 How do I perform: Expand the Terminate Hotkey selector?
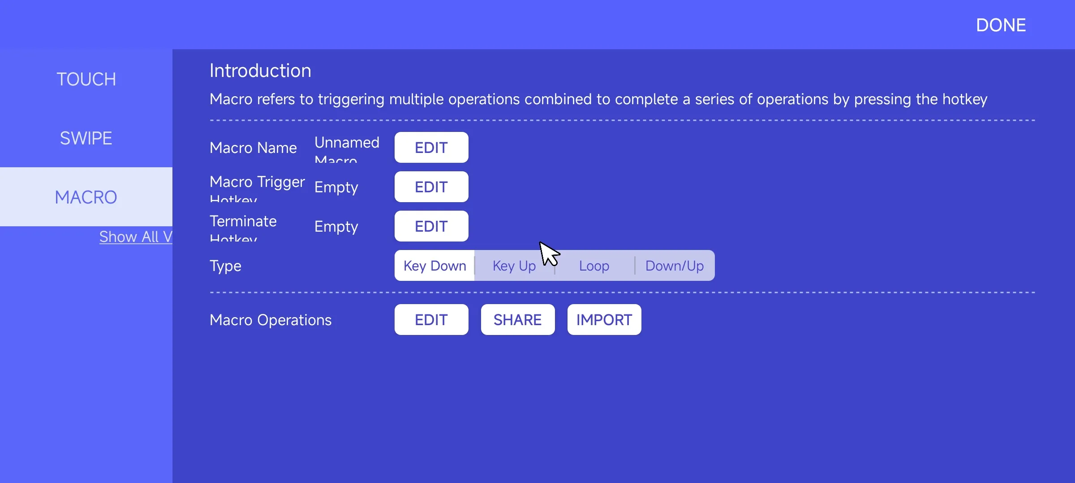(431, 226)
